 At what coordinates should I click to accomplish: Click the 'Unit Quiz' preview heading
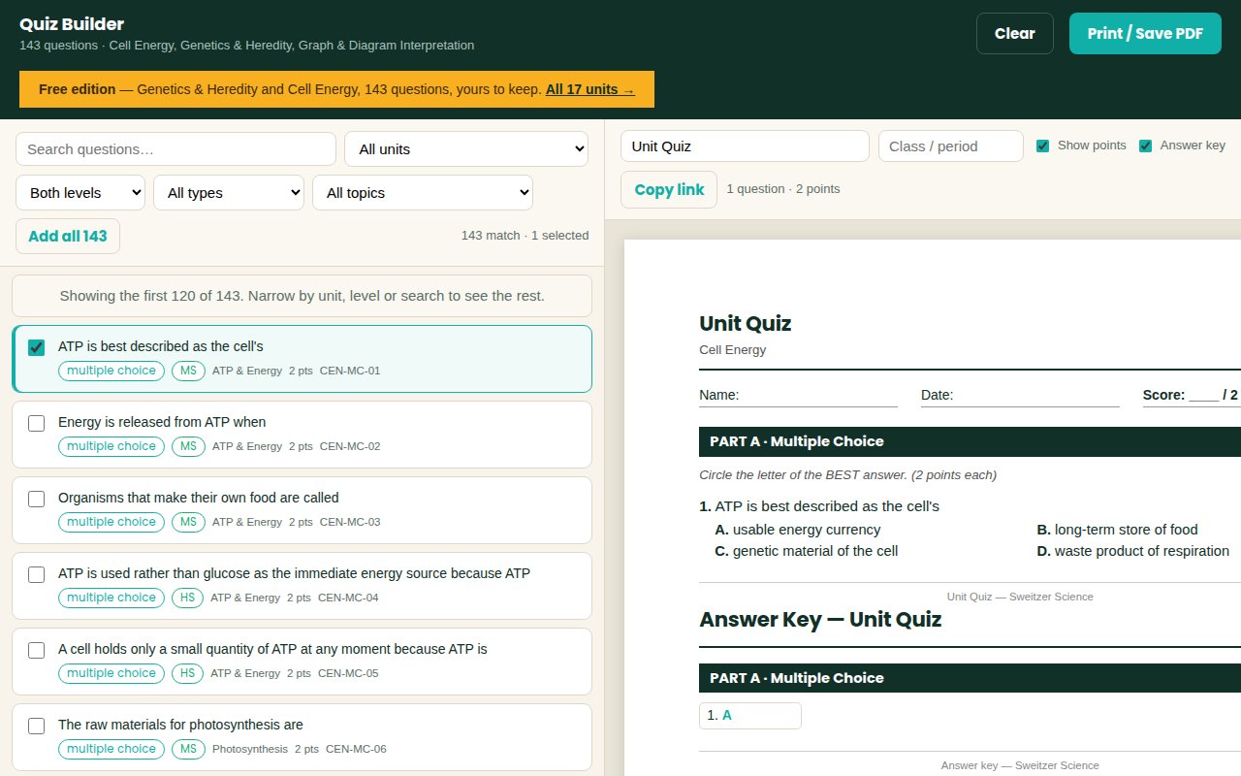click(746, 324)
